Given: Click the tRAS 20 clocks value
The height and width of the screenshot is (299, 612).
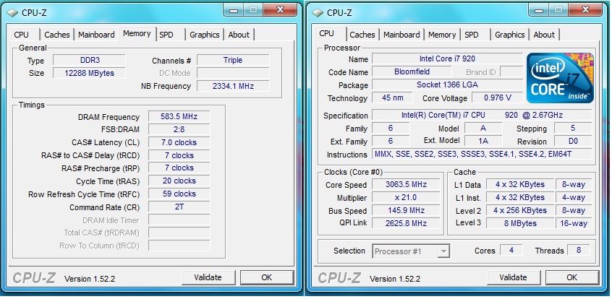Looking at the screenshot, I should 179,181.
